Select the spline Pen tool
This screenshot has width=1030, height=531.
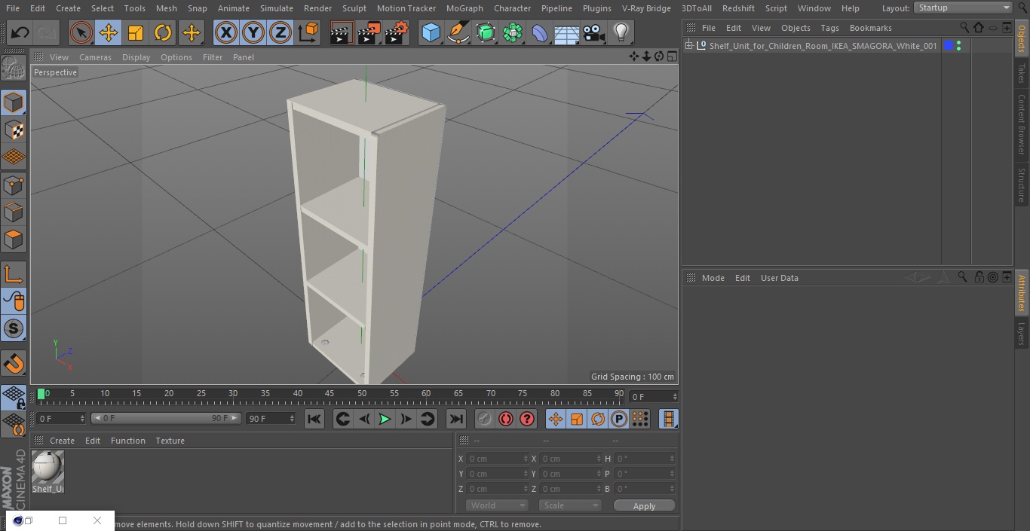[458, 32]
